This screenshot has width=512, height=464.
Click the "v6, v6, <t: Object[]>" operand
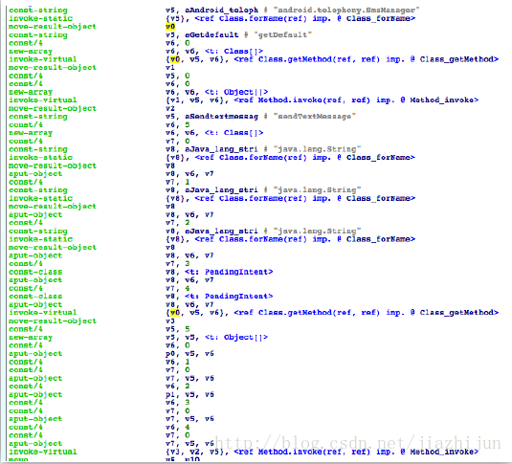tap(217, 92)
